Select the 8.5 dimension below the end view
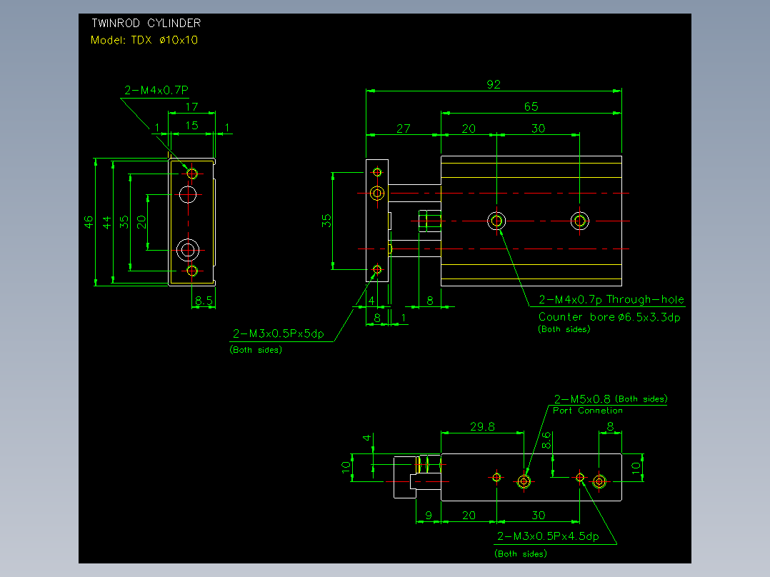The image size is (770, 577). [204, 301]
